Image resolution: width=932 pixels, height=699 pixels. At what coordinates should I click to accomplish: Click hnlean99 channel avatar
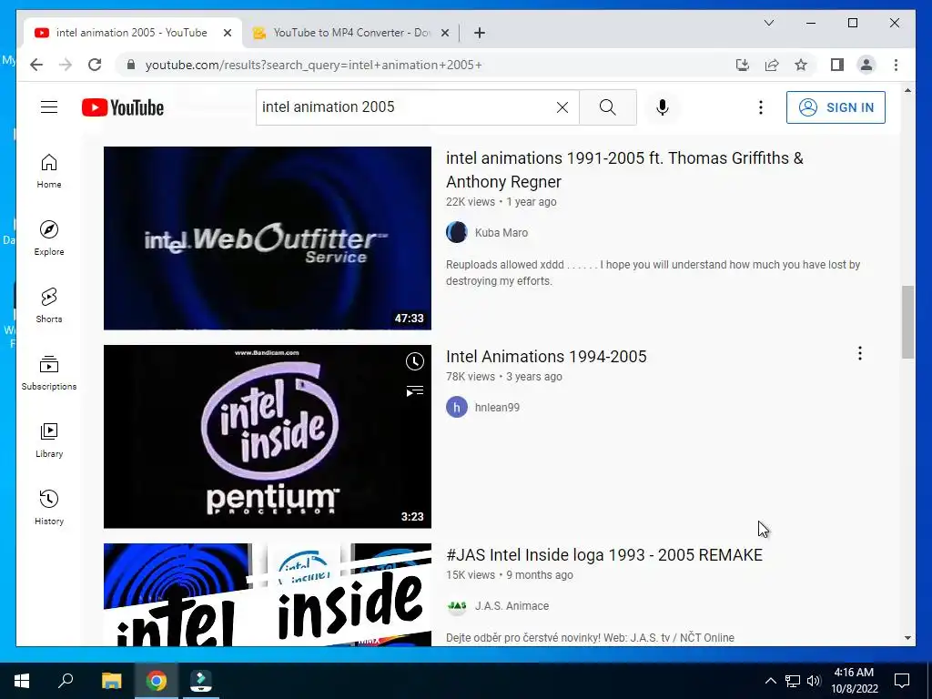(x=457, y=407)
